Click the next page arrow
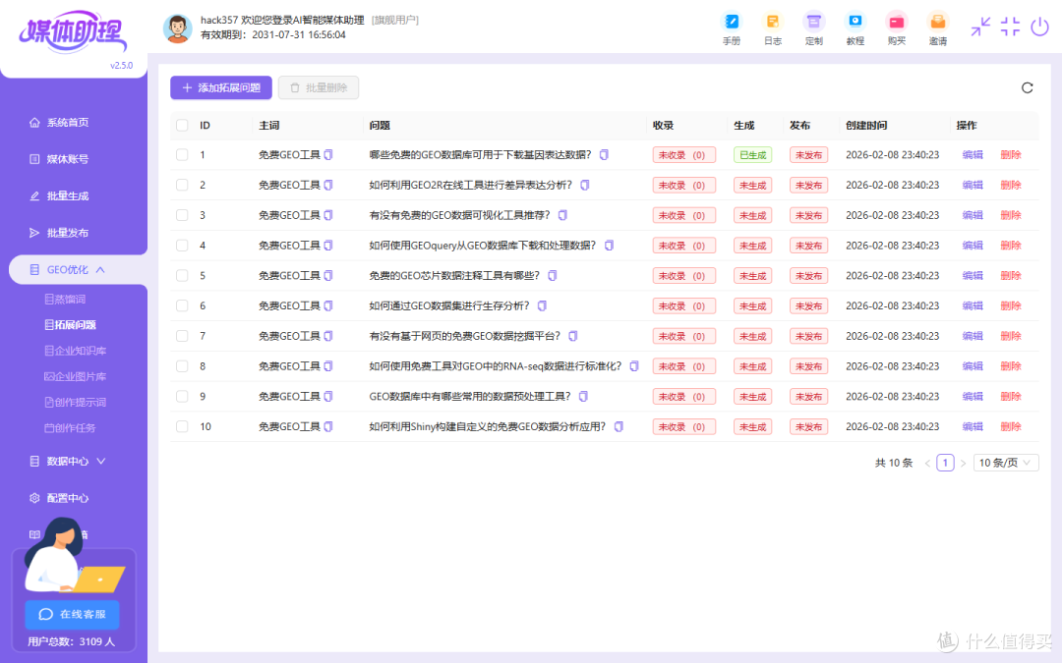1062x663 pixels. [x=963, y=464]
